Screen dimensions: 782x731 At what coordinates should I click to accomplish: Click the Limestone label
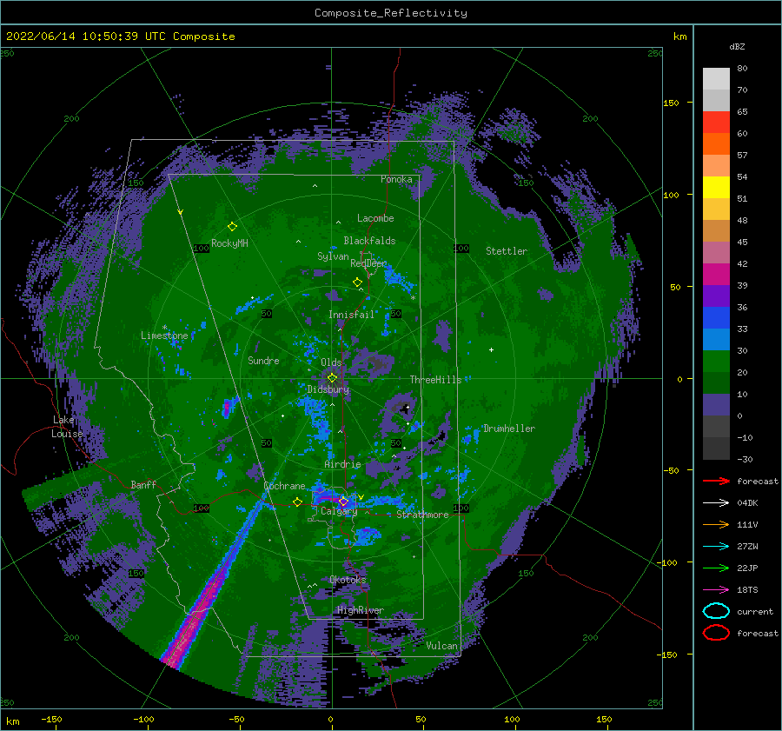tap(164, 336)
